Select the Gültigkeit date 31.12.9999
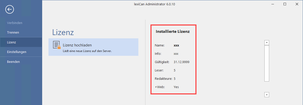The image size is (303, 105). [181, 62]
